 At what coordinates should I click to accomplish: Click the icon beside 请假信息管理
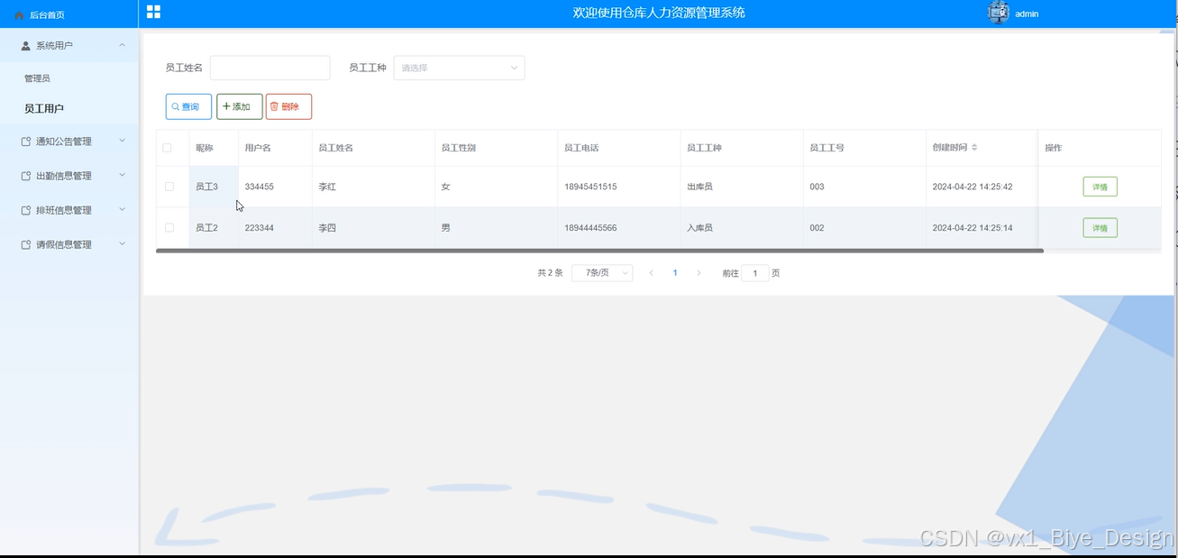26,244
